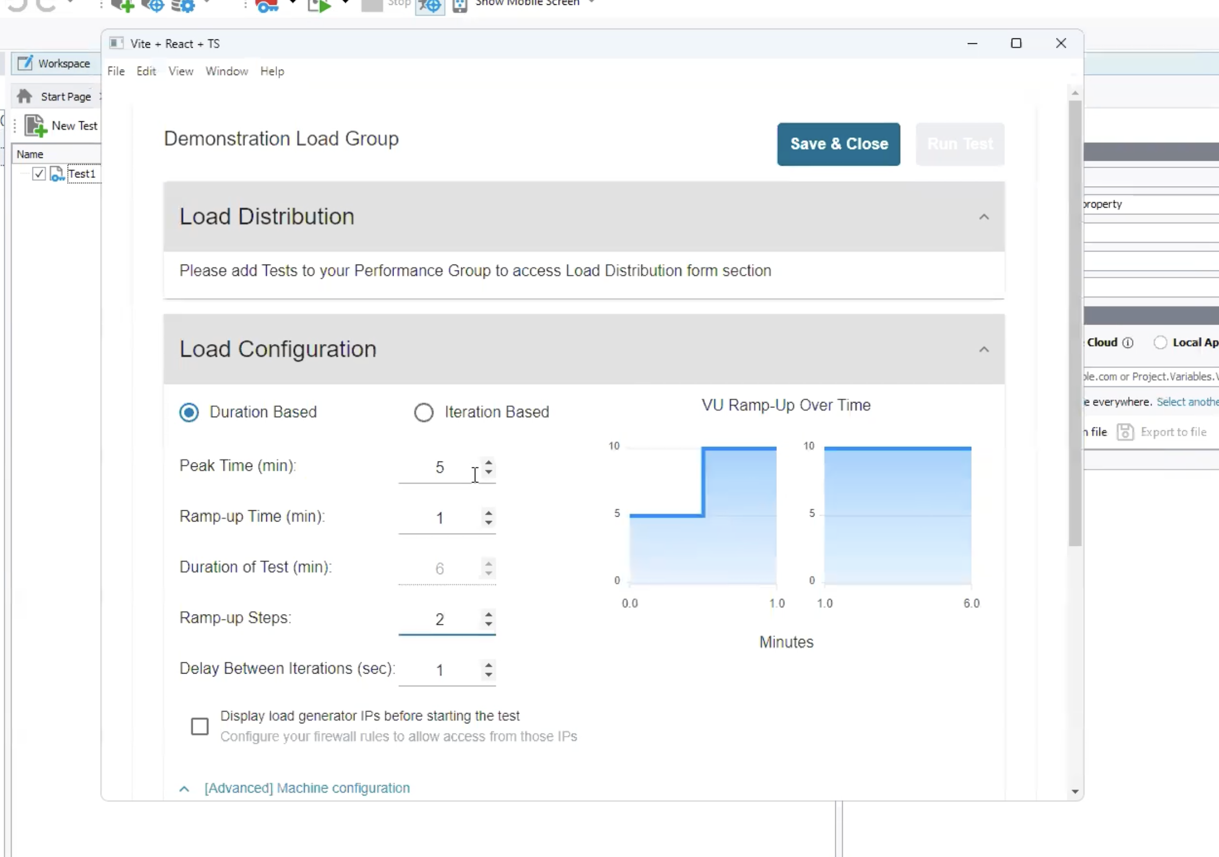
Task: Select the Iteration Based radio button
Action: [x=423, y=412]
